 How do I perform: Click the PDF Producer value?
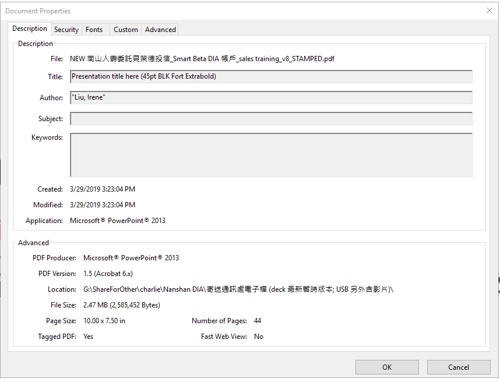(x=131, y=258)
